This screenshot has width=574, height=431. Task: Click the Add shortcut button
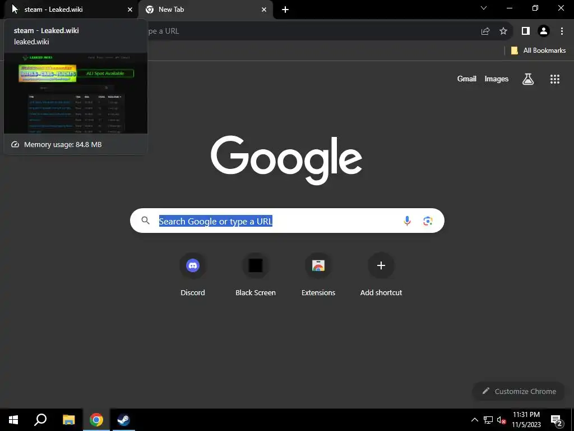pos(381,274)
